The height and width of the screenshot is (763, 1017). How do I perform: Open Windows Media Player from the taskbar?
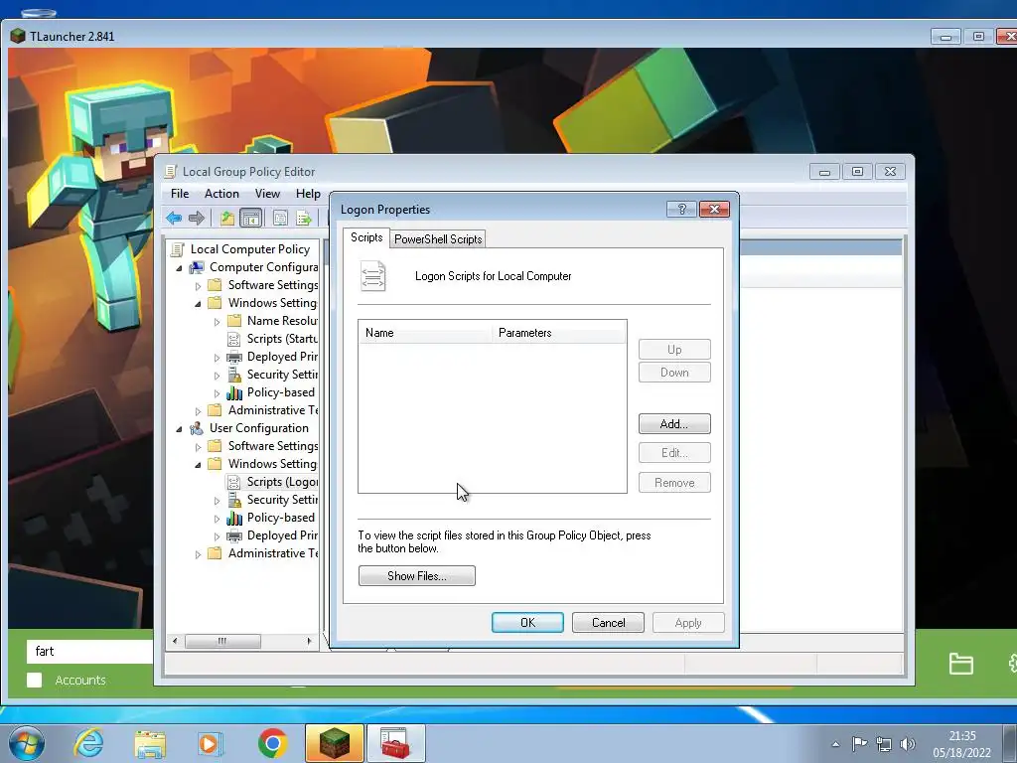pyautogui.click(x=211, y=743)
